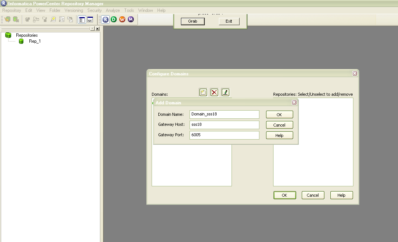Image resolution: width=398 pixels, height=242 pixels.
Task: Open the Analyze menu
Action: pos(113,10)
